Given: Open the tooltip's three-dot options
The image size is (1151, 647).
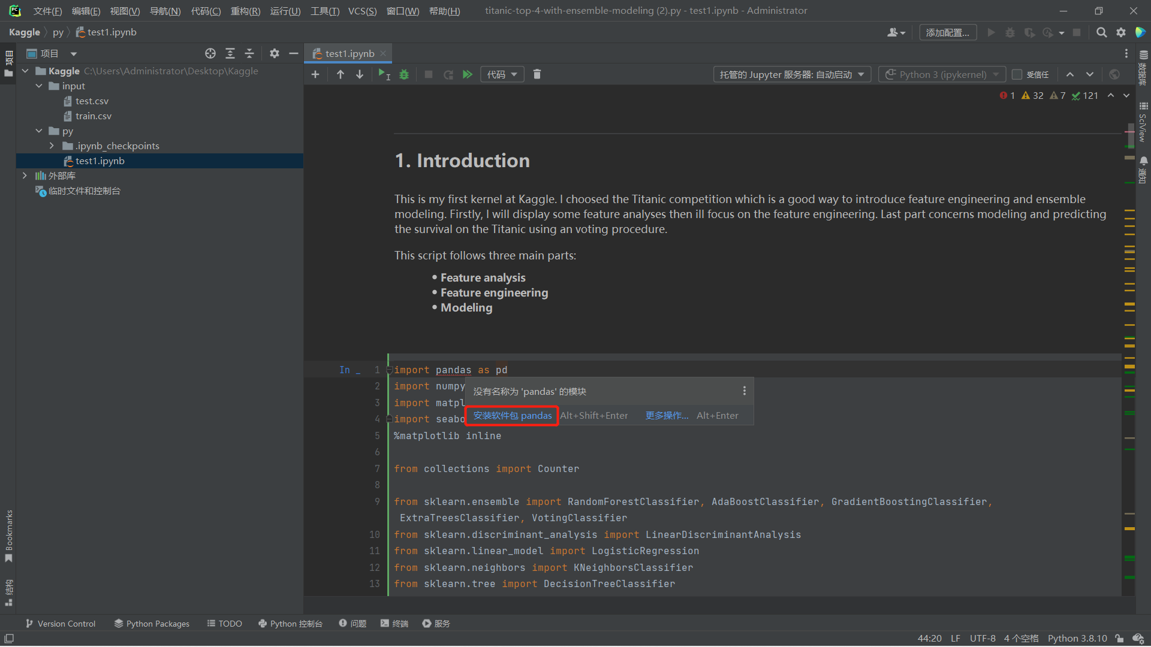Looking at the screenshot, I should [745, 391].
